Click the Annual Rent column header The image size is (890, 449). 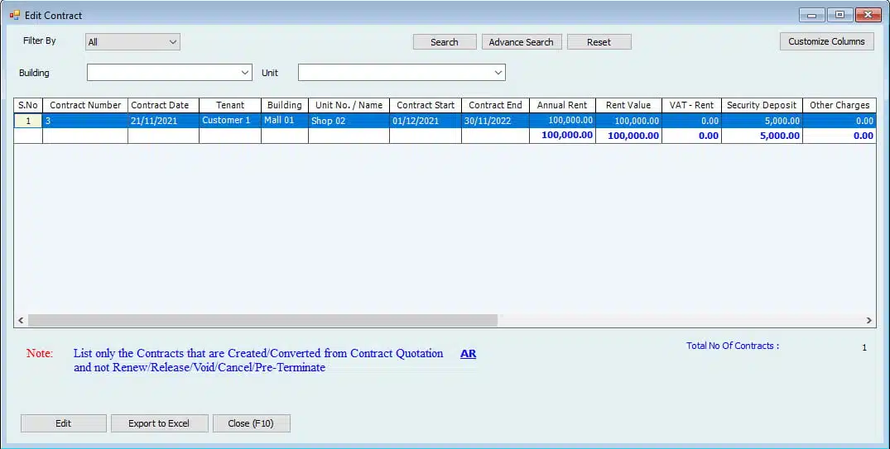coord(562,105)
